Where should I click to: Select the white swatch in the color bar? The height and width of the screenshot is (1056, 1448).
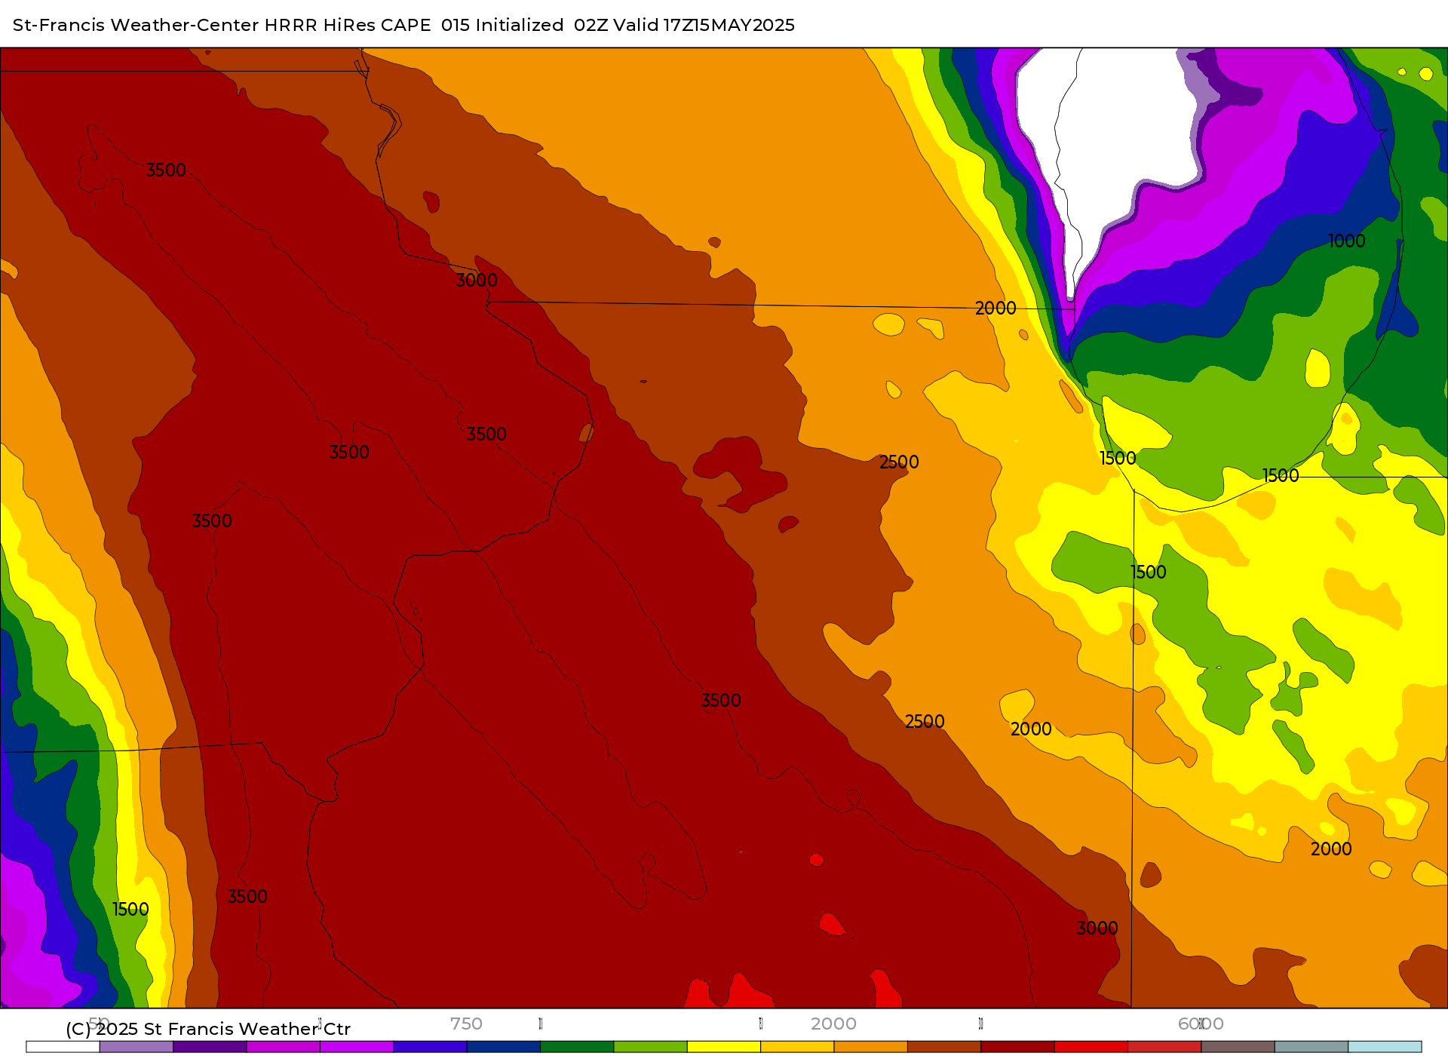(63, 1047)
